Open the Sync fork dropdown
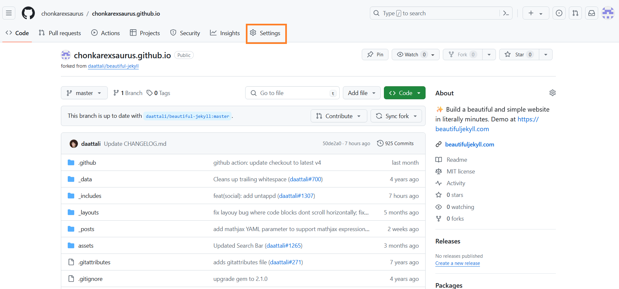The width and height of the screenshot is (619, 289). pyautogui.click(x=396, y=116)
